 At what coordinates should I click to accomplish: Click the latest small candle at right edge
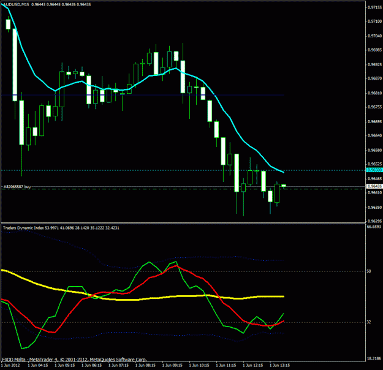coord(284,186)
